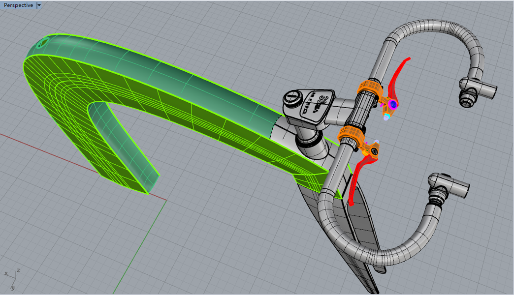Open the viewport menu arrow beside Perspective
Image resolution: width=514 pixels, height=295 pixels.
coord(39,5)
